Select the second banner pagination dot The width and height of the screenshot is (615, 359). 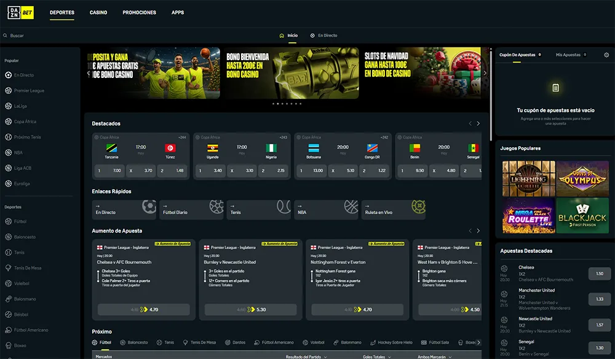click(278, 104)
